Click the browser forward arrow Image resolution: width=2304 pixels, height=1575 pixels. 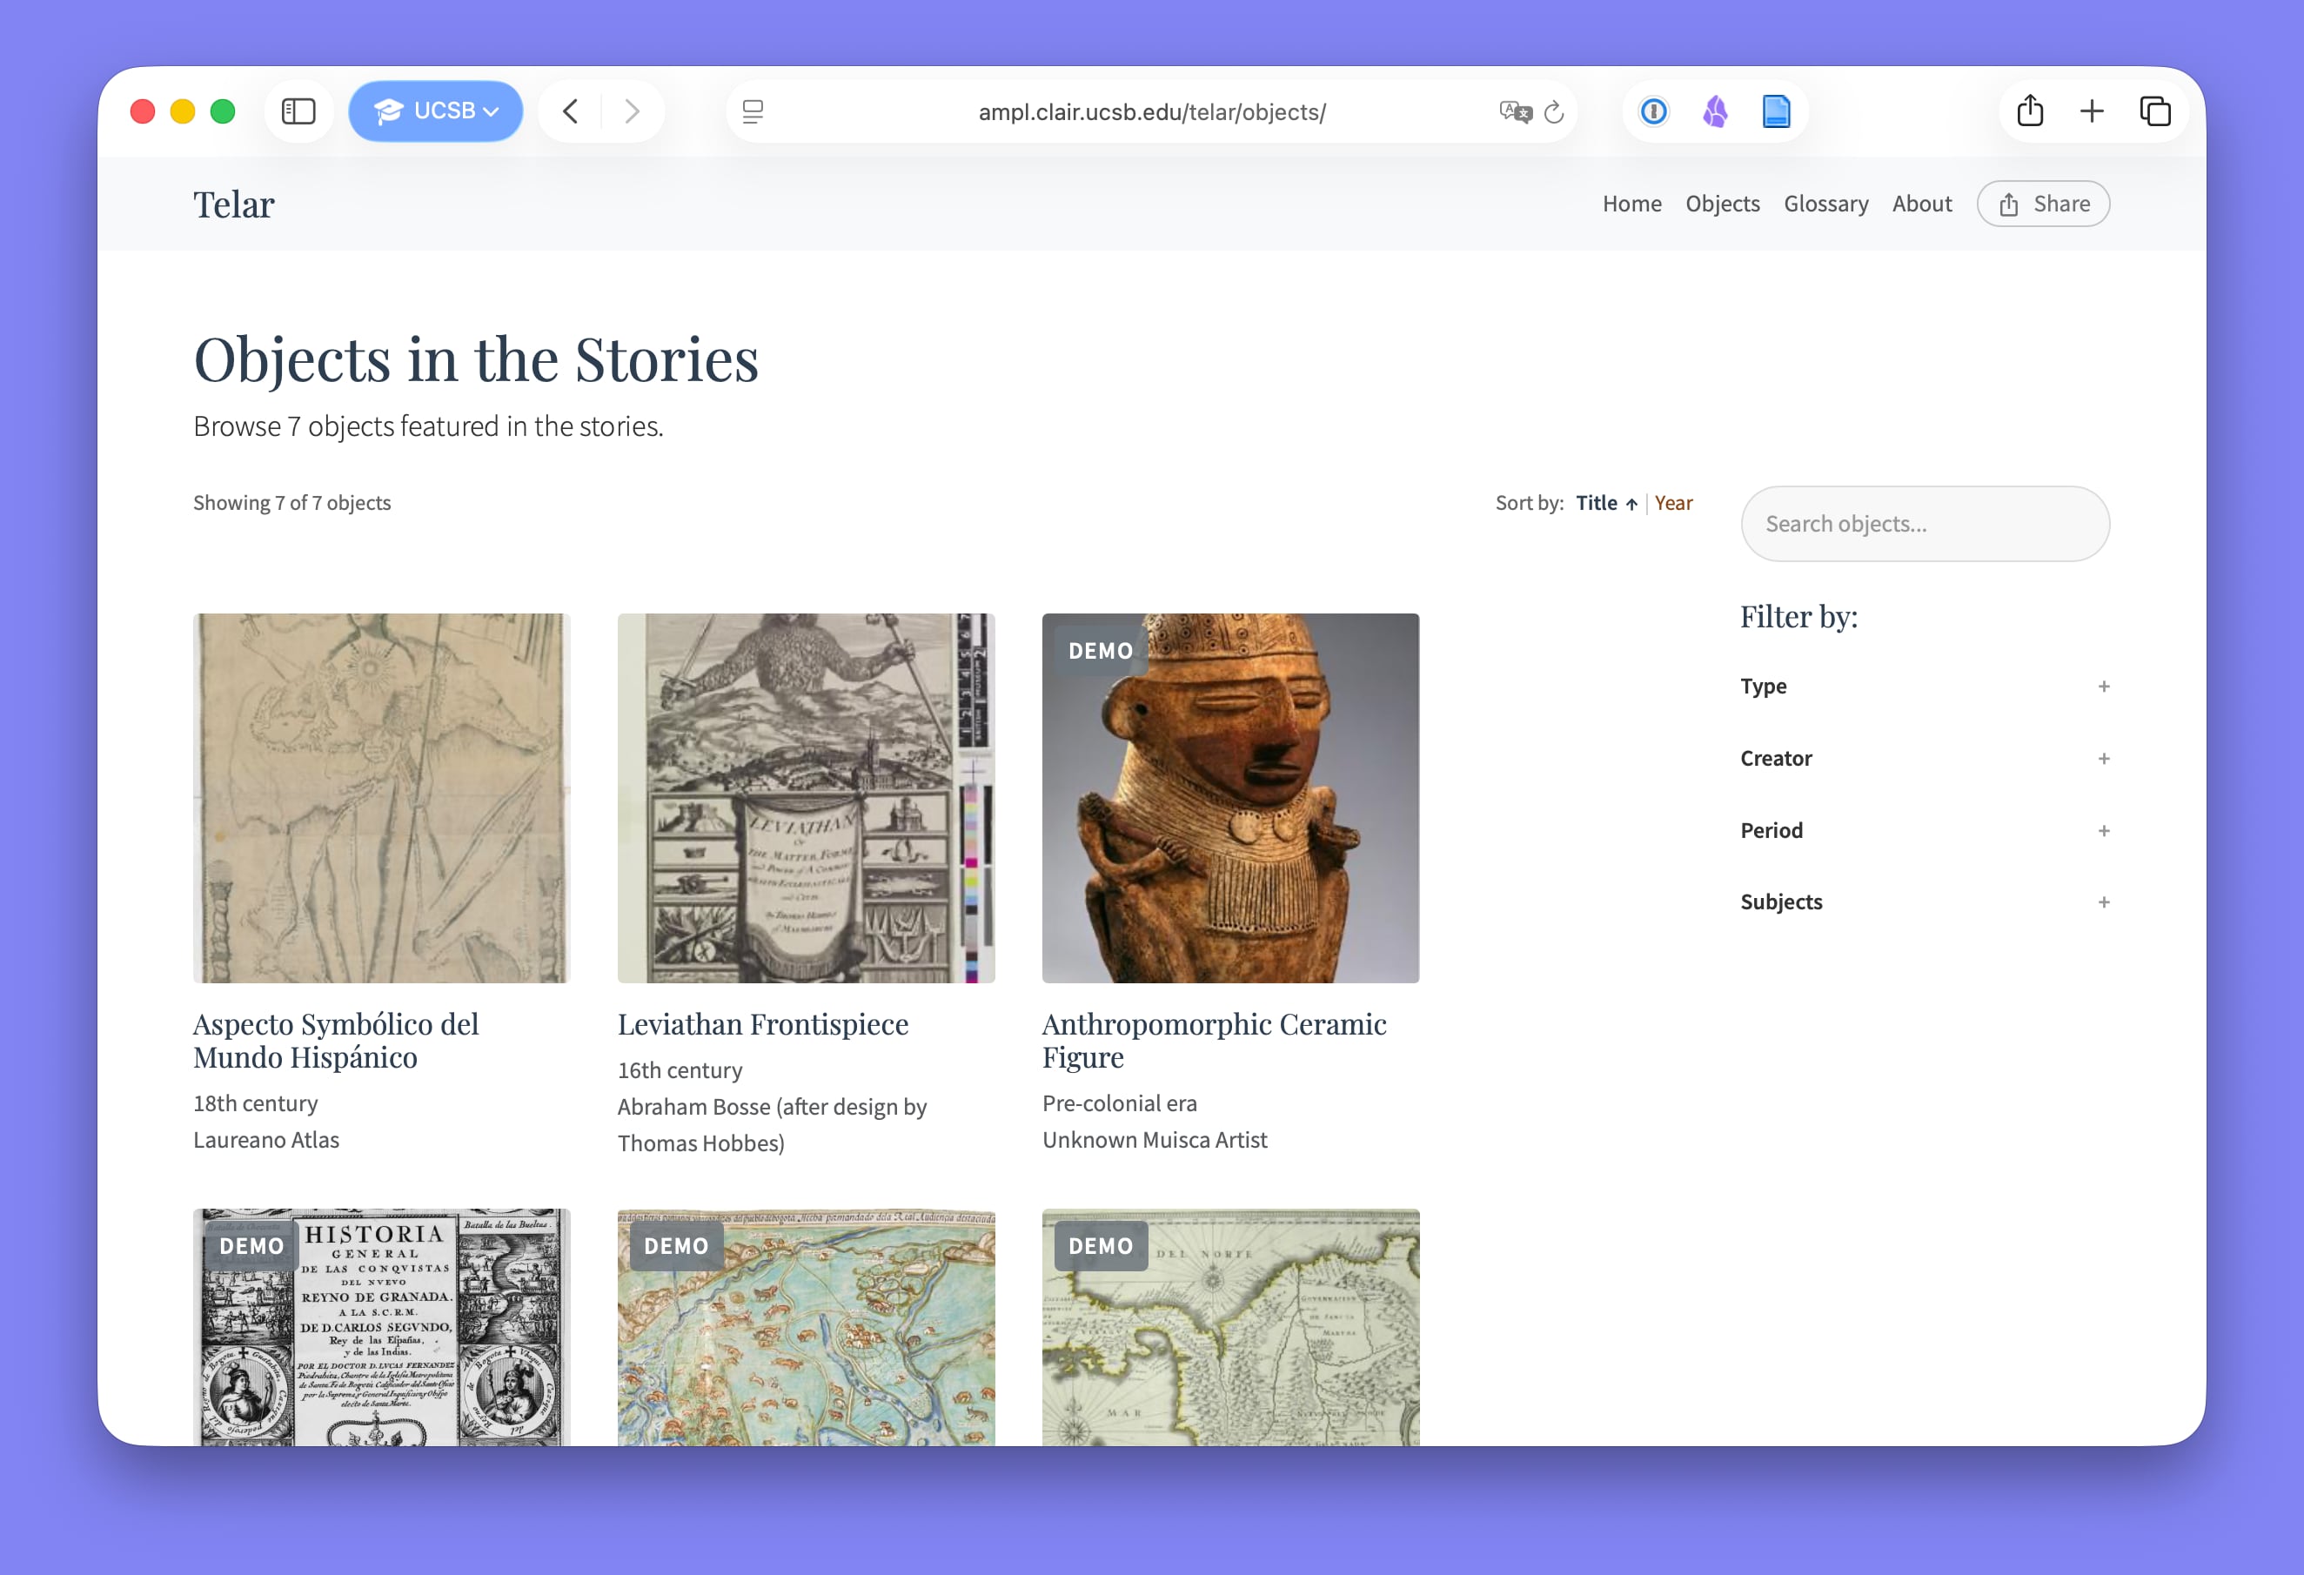[632, 111]
